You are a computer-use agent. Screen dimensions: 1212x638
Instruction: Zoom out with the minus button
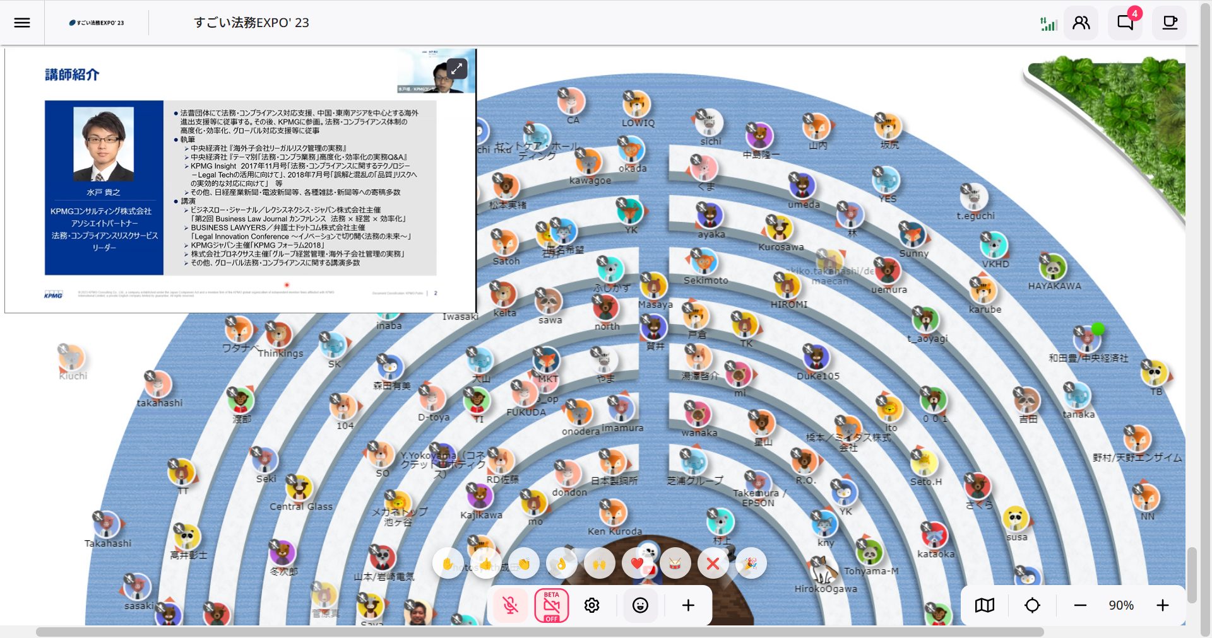coord(1080,605)
